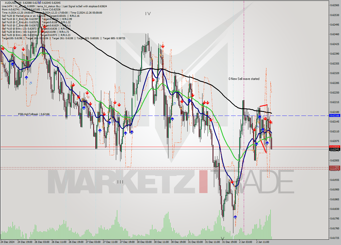This screenshot has height=245, width=341.
Task: Click the red 0.61973 price tag on the axis
Action: [x=335, y=169]
